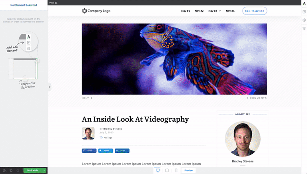
Task: Expand the Save Work options arrow
Action: coord(44,170)
